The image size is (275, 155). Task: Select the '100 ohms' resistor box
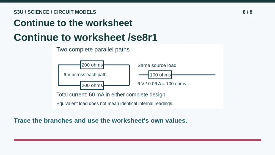coord(160,75)
